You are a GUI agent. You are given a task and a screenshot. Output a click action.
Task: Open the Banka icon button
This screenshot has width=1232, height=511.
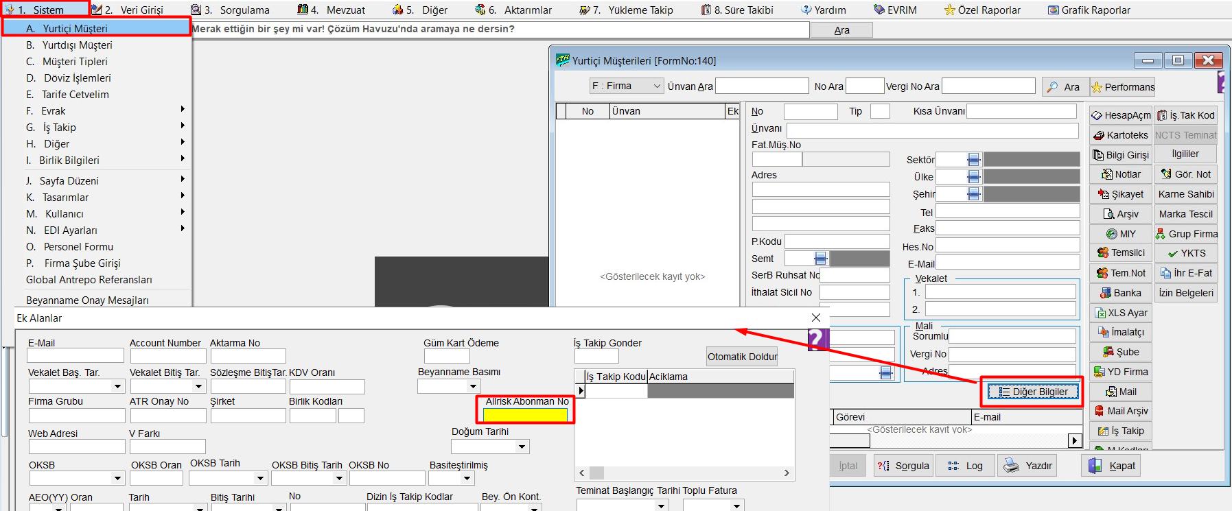tap(1120, 293)
